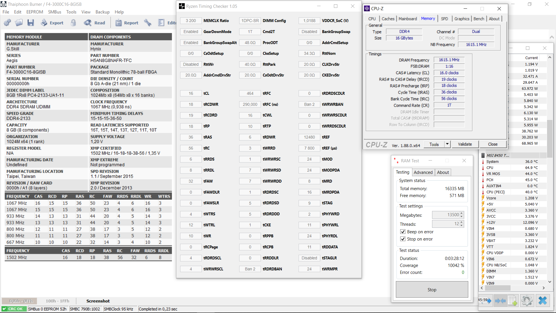The height and width of the screenshot is (313, 556).
Task: Click the Read SPD magnifier icon
Action: pyautogui.click(x=87, y=23)
